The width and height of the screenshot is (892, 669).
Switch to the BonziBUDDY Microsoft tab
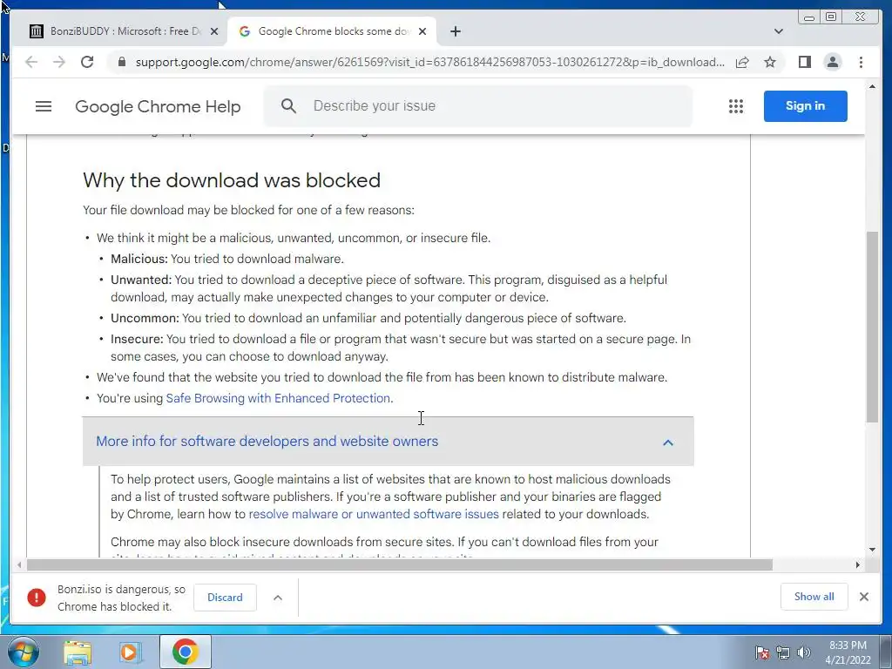124,31
